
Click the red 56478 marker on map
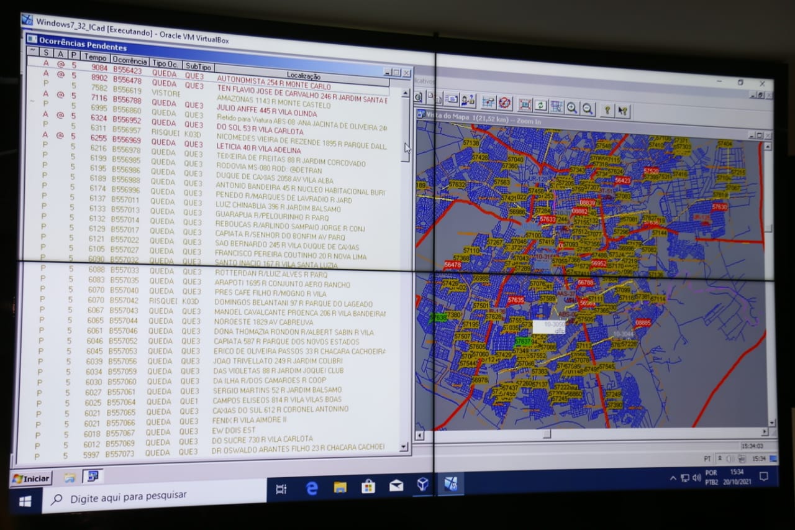453,265
